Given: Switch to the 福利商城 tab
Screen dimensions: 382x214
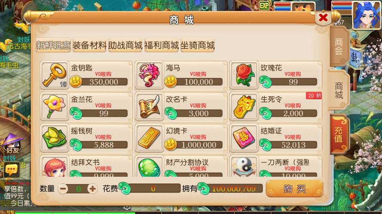Looking at the screenshot, I should tap(162, 45).
